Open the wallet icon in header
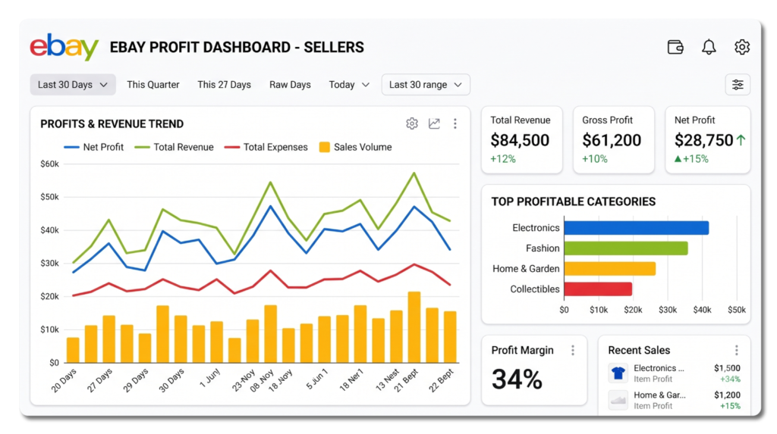Viewport: 777px width, 434px height. [675, 47]
